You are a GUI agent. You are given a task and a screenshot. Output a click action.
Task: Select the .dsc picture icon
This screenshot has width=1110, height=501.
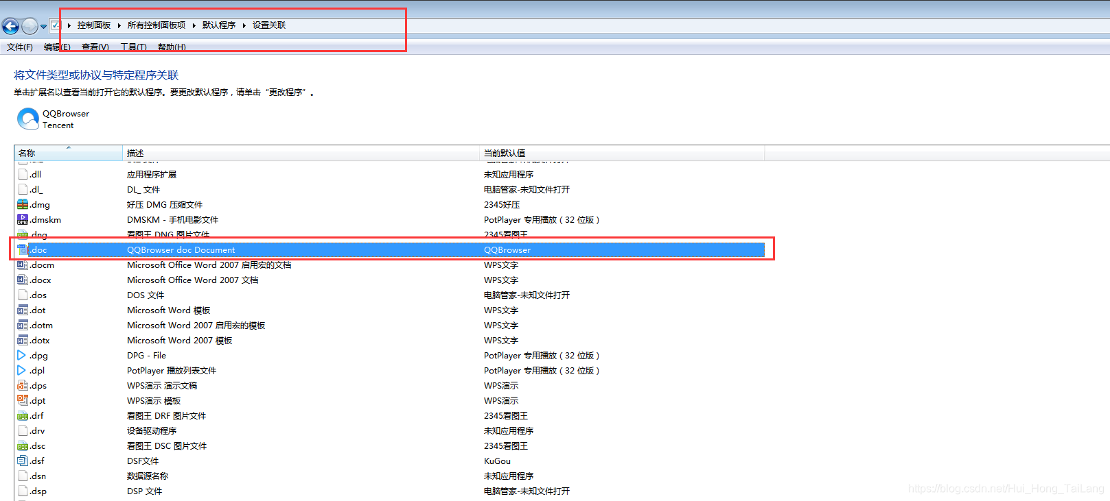(x=23, y=445)
